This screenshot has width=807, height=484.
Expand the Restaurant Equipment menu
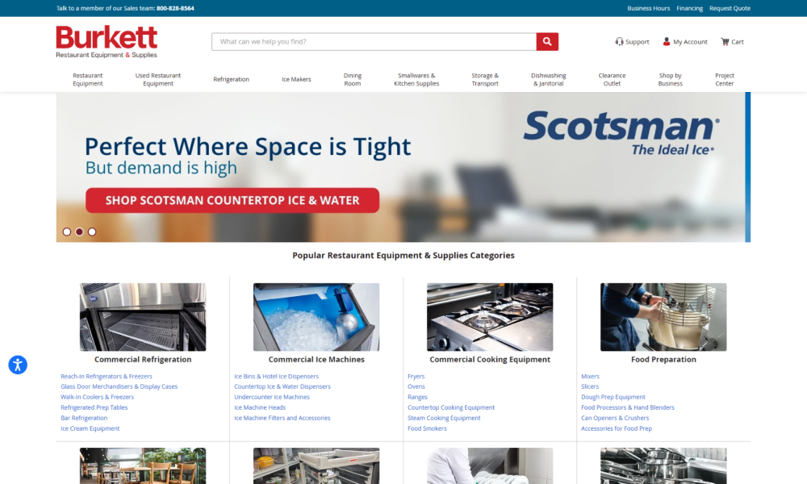pos(88,79)
